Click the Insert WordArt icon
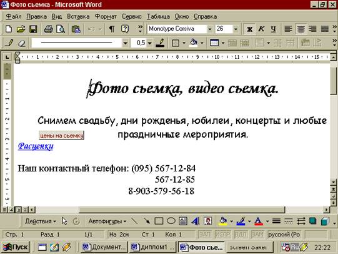The width and height of the screenshot is (338, 254). coord(196,221)
